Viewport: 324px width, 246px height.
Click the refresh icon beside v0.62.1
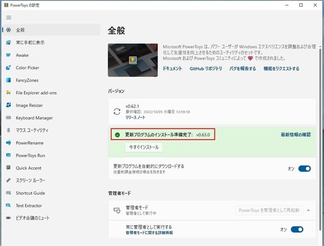[x=117, y=112]
